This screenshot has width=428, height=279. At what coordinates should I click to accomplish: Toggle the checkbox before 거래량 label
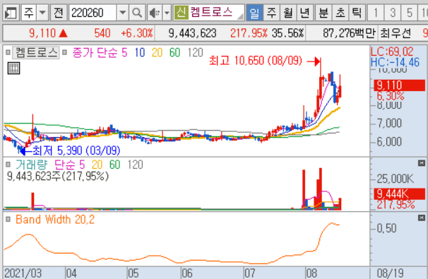[8, 165]
